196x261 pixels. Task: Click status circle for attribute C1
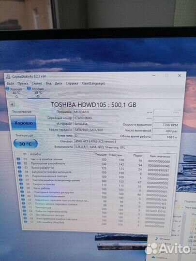(24, 203)
